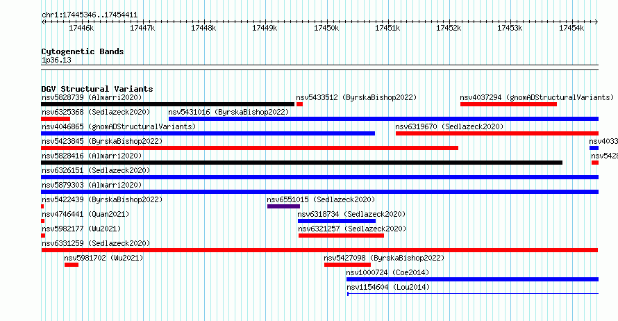Click the purple nsv6551015 variant bar

pyautogui.click(x=283, y=206)
